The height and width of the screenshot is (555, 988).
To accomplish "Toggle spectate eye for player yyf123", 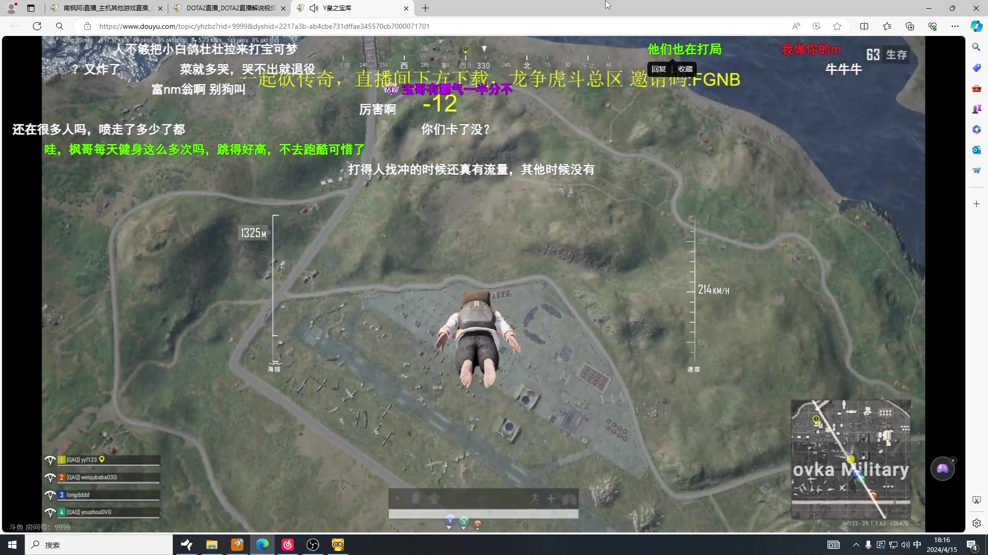I will pyautogui.click(x=50, y=460).
